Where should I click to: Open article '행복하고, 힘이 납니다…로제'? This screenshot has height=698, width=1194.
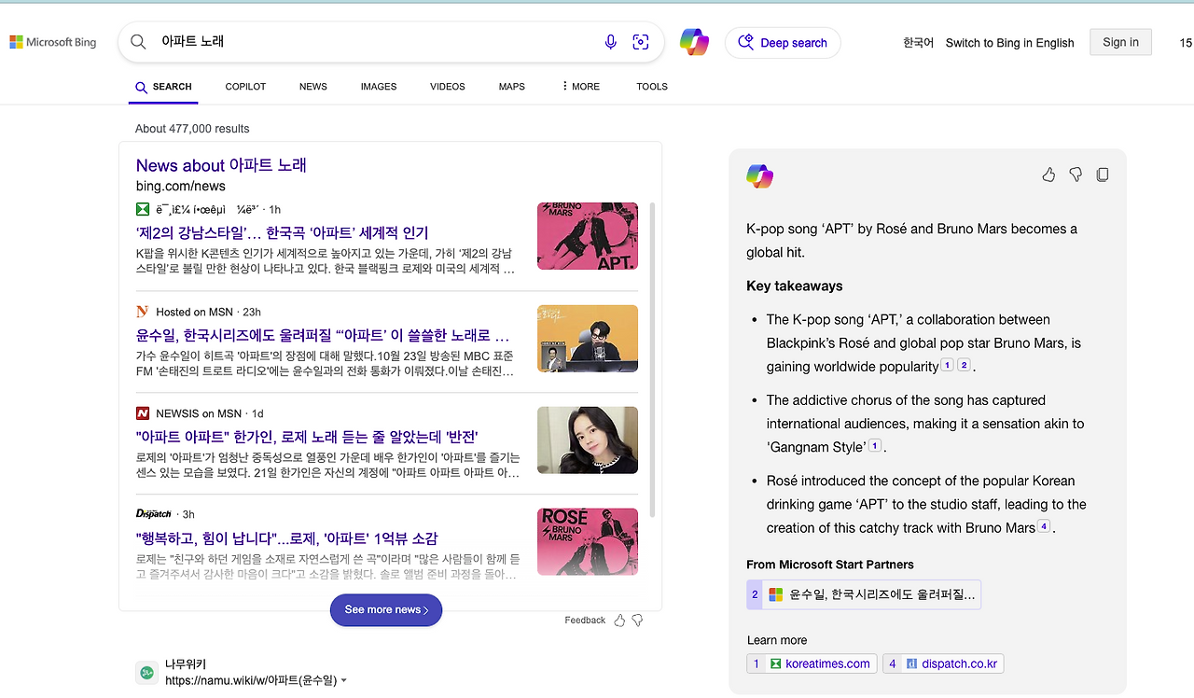tap(287, 538)
